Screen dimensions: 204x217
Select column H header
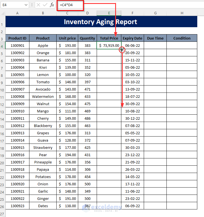[x=182, y=13]
